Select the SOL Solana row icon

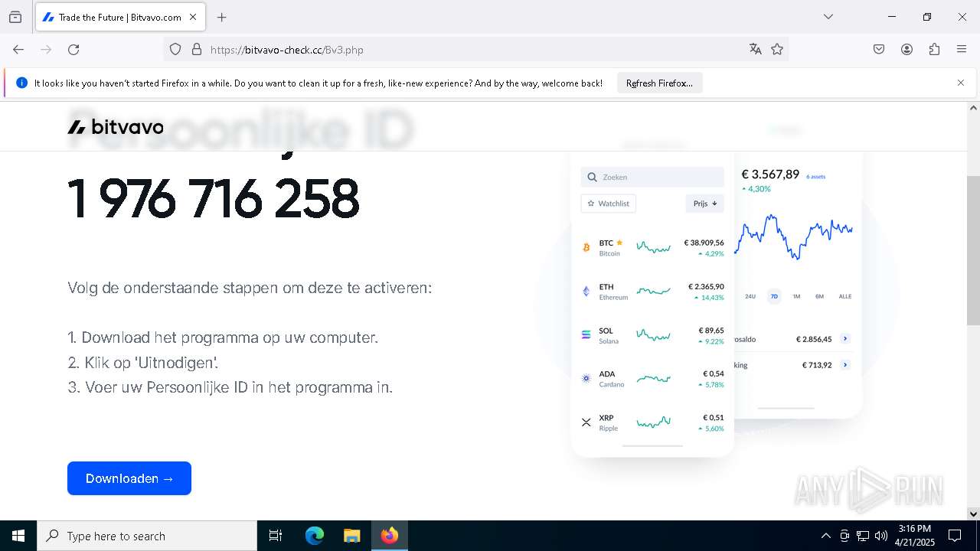tap(586, 334)
